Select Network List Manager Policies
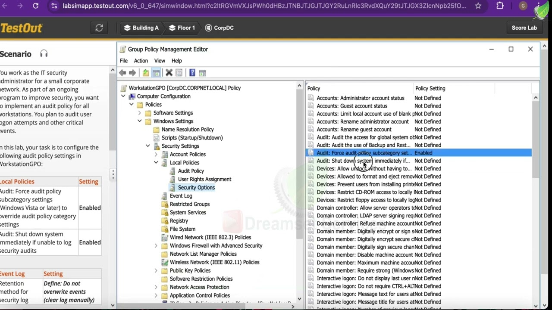This screenshot has width=552, height=310. (x=203, y=254)
